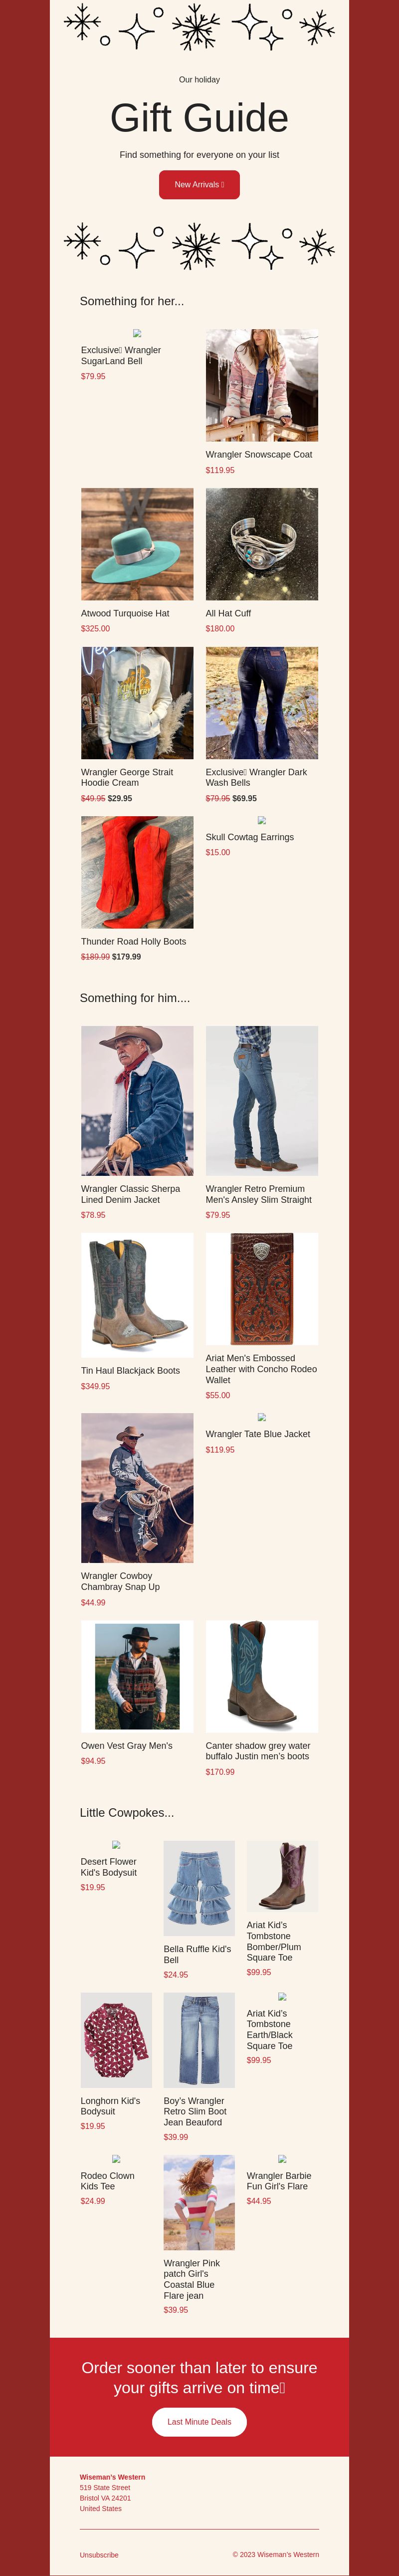This screenshot has height=2576, width=399.
Task: Click the broken image icon above Wrangler SugarLand Bell
Action: (x=137, y=334)
